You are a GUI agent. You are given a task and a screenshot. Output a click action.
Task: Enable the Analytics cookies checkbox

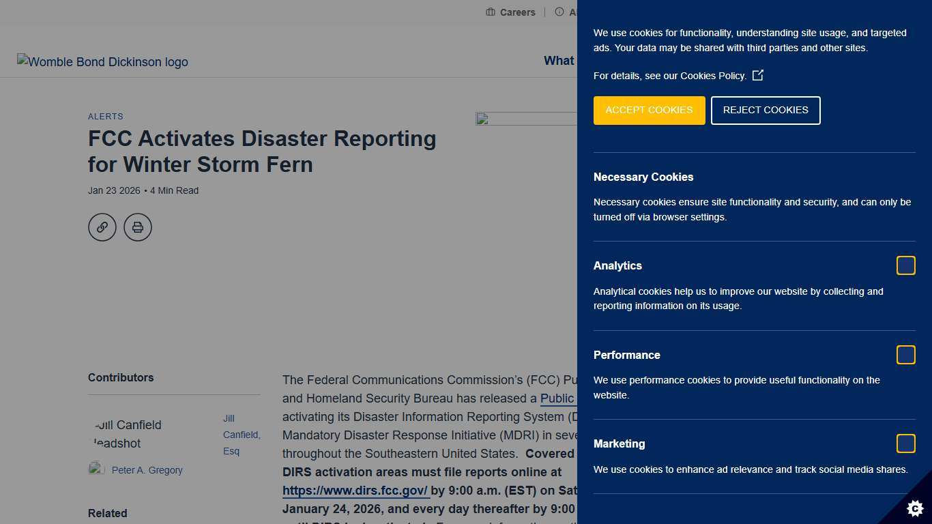(906, 265)
